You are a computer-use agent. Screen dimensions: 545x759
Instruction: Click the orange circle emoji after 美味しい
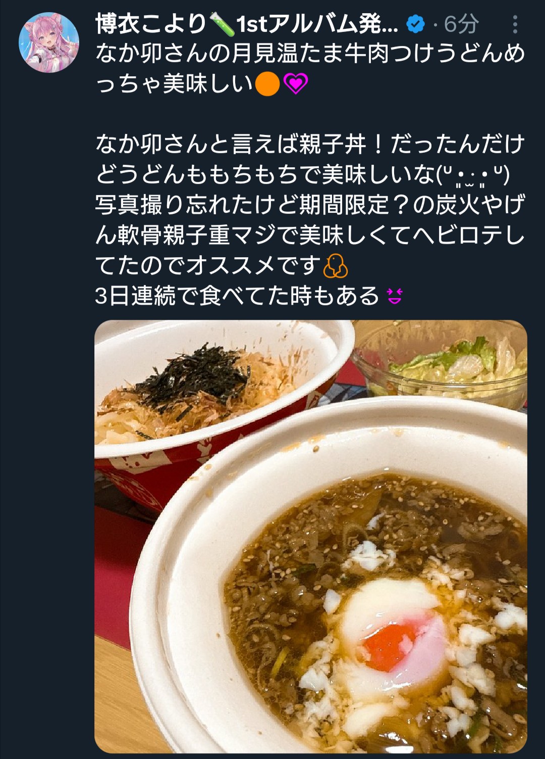(x=267, y=84)
